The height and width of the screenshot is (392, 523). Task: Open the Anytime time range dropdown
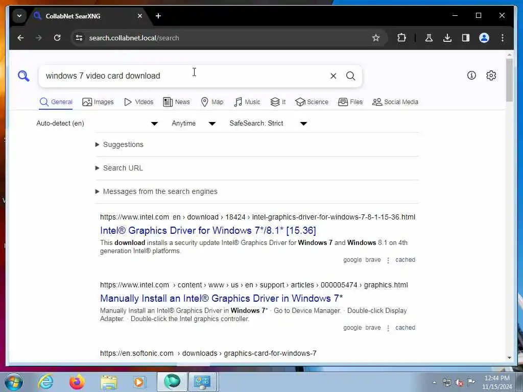click(194, 124)
